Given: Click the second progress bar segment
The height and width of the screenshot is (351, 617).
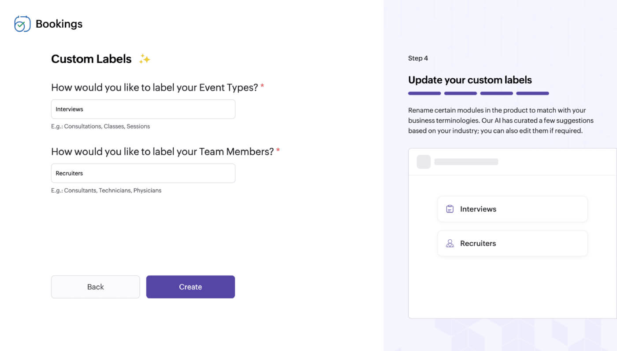Looking at the screenshot, I should 460,93.
